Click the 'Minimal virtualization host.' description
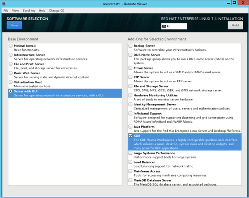The height and width of the screenshot is (198, 249). coord(33,86)
